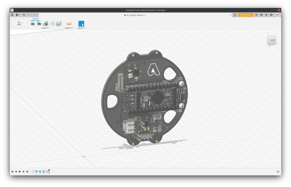Viewport: 291px width, 187px height.
Task: Expand the SELECT dropdown menu
Action: tap(81, 28)
